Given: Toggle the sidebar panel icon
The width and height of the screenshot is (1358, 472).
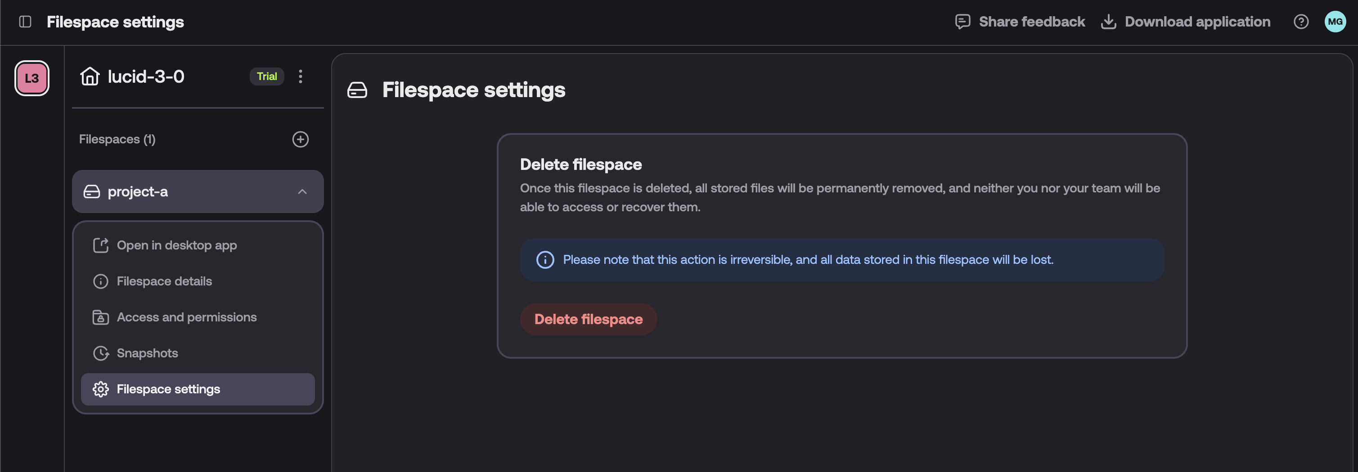Looking at the screenshot, I should point(25,22).
